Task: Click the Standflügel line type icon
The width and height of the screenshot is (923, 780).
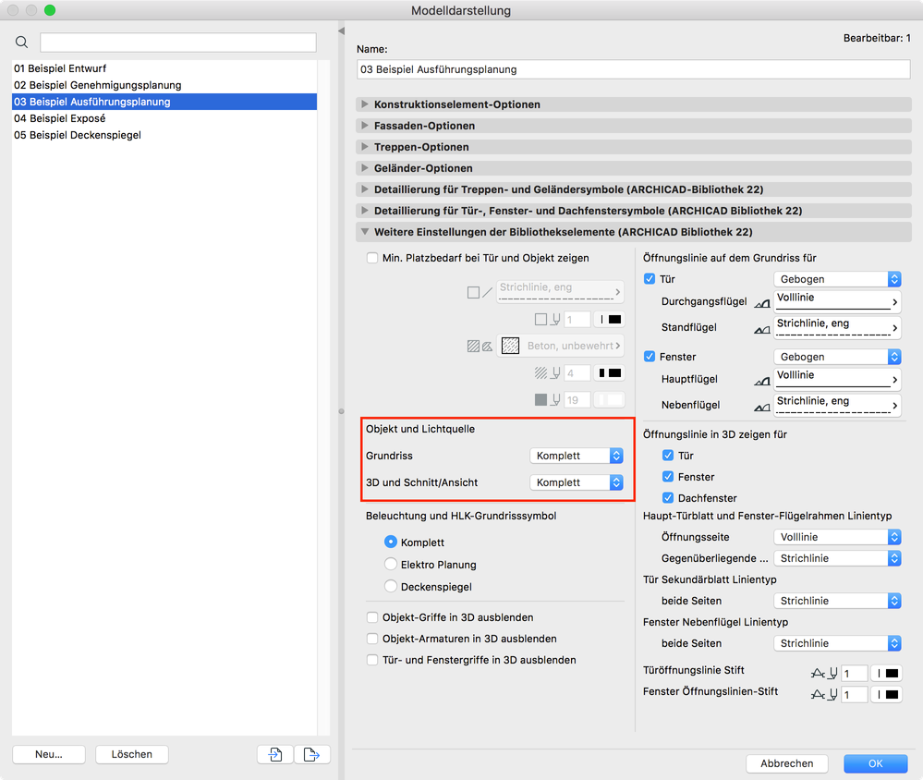Action: 762,329
